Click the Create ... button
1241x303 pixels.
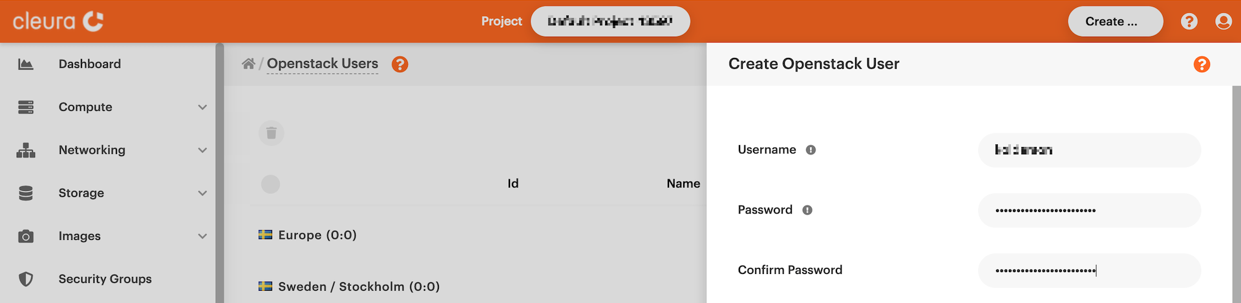pyautogui.click(x=1115, y=21)
